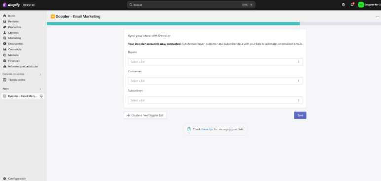Follow the 'these tips' link
Viewport: 381px width, 181px height.
(207, 129)
